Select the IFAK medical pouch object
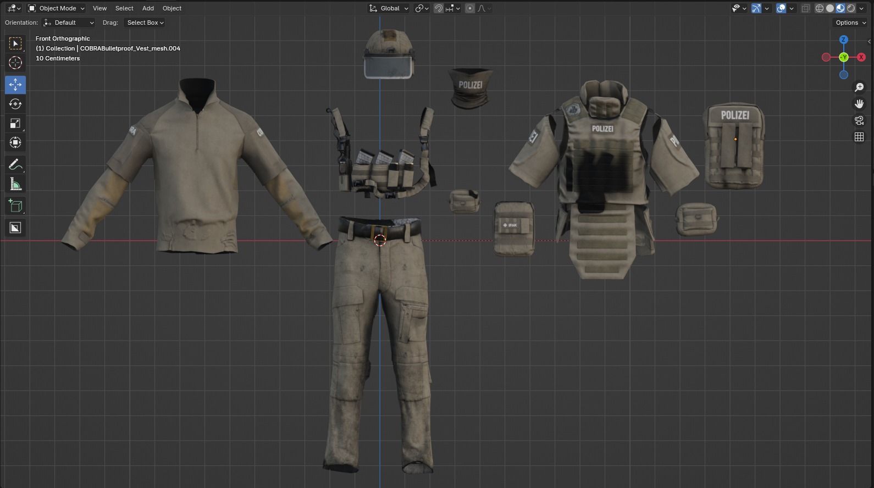Image resolution: width=874 pixels, height=488 pixels. [514, 228]
